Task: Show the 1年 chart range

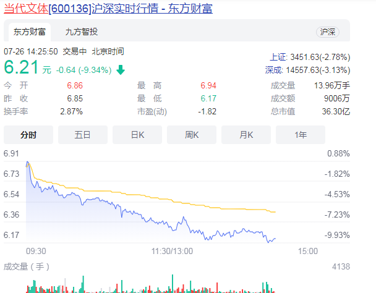Action: [x=301, y=134]
